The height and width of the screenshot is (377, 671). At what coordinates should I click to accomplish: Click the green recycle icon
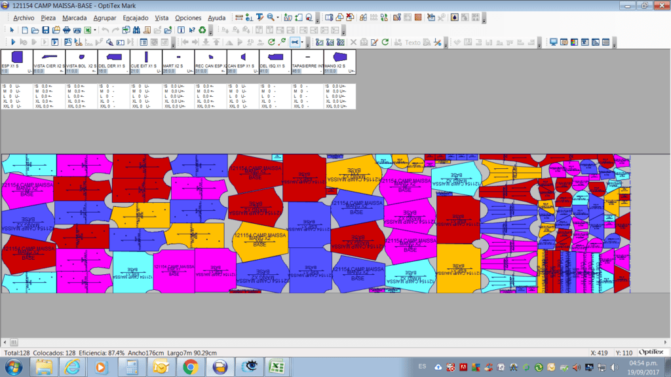point(203,30)
